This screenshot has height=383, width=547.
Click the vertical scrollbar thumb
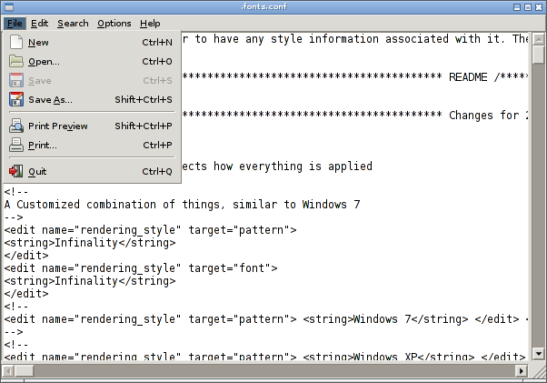tap(537, 53)
